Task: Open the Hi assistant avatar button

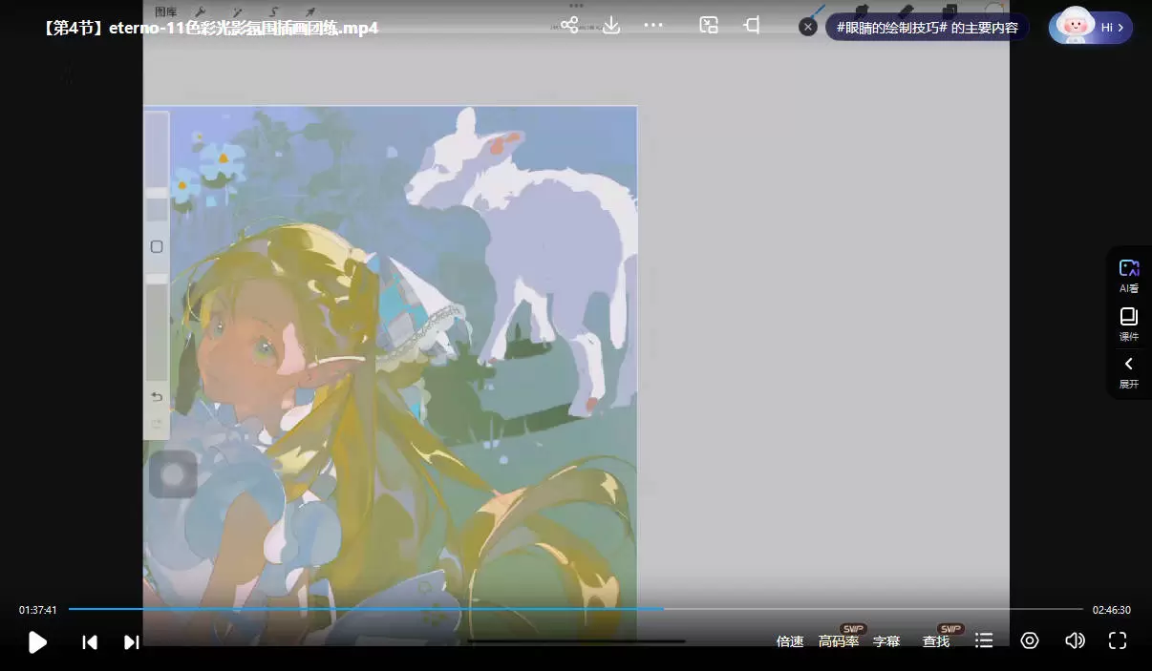Action: (1091, 27)
